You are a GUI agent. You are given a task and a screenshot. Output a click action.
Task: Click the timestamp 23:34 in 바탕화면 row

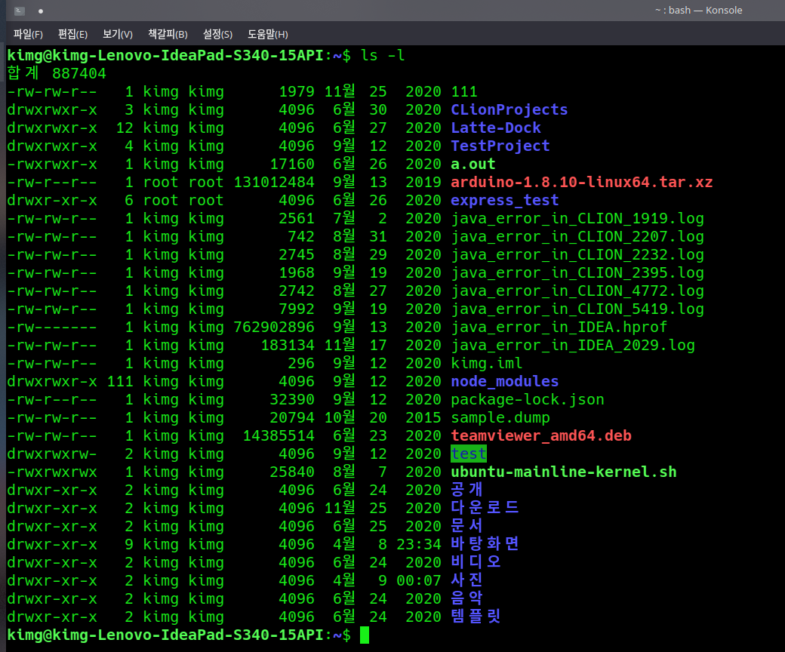click(x=419, y=544)
